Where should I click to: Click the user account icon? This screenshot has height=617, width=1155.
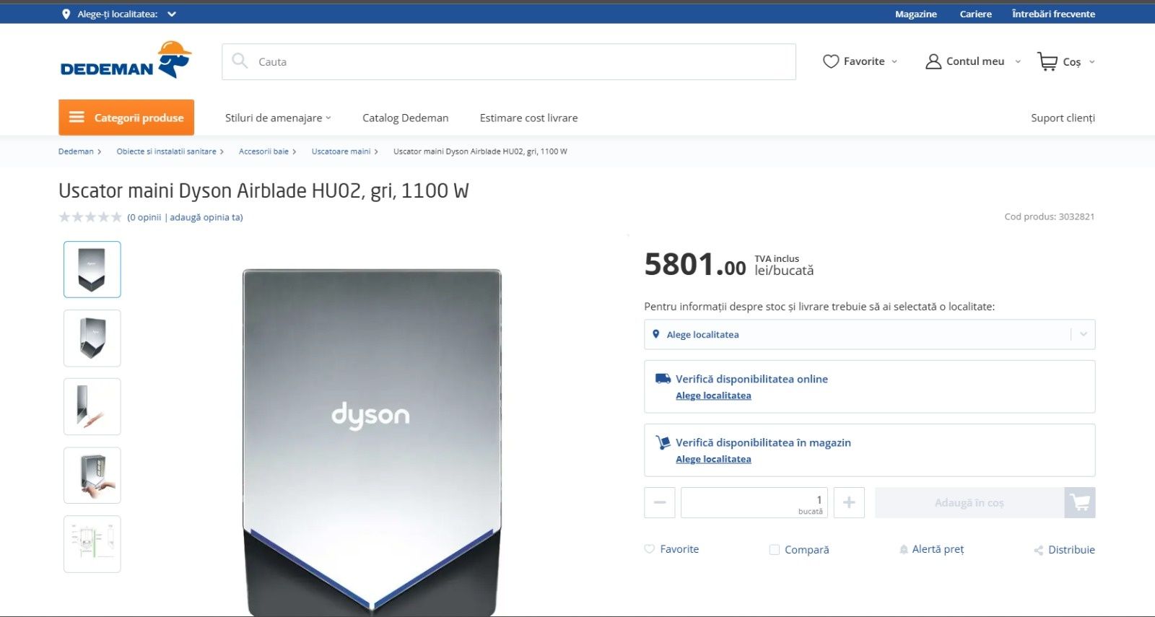[933, 61]
